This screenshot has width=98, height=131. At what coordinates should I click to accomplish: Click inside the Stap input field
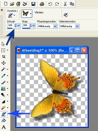(x=26, y=25)
